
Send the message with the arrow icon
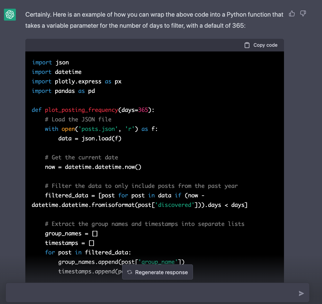point(301,293)
